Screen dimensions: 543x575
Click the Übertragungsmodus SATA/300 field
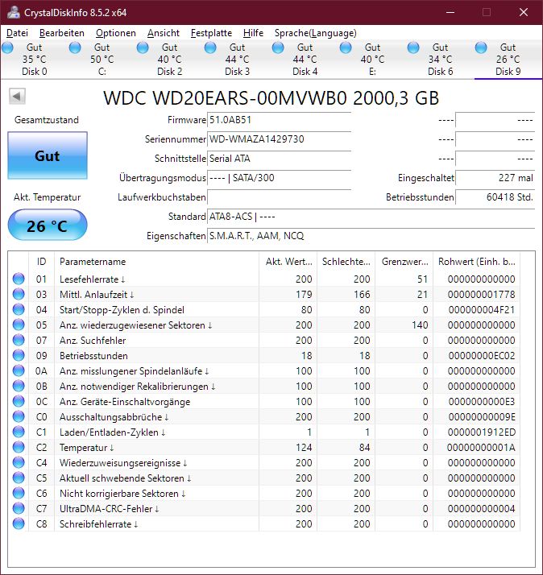[279, 178]
